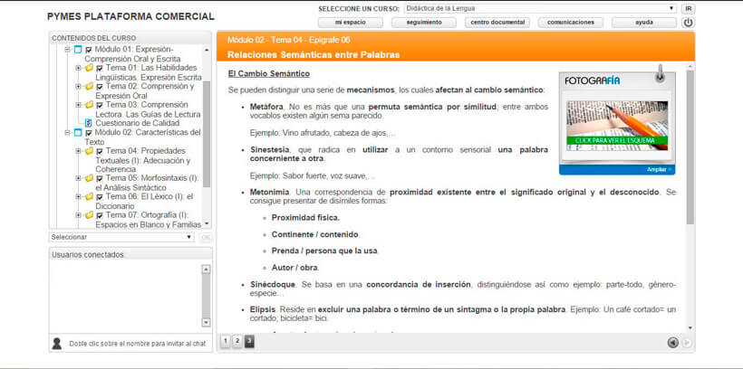Click the CLICK PARA VER EL ESQUEMA banner

tap(617, 140)
